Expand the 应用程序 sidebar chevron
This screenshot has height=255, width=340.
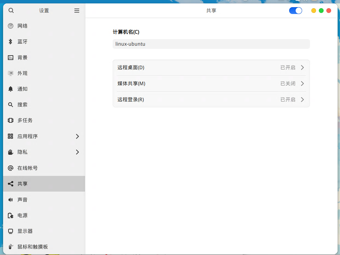77,136
